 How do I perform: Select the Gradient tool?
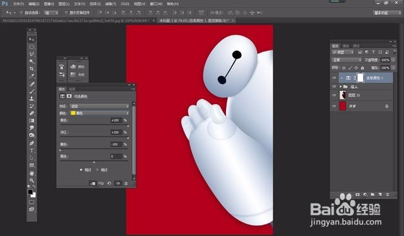pos(32,121)
